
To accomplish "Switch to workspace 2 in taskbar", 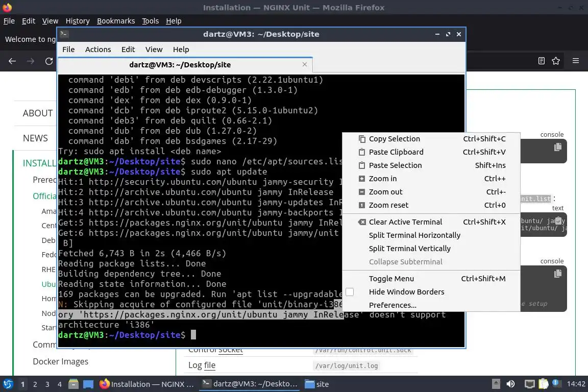I will tap(35, 384).
